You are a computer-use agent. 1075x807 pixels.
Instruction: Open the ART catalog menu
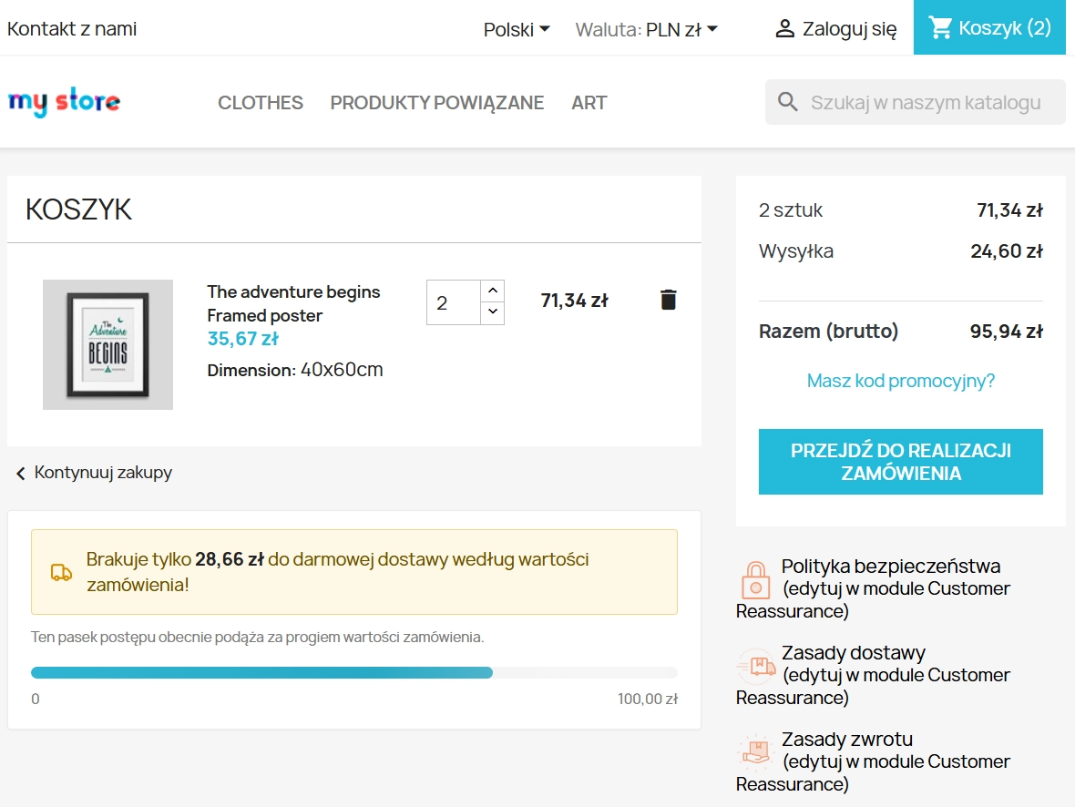tap(589, 102)
